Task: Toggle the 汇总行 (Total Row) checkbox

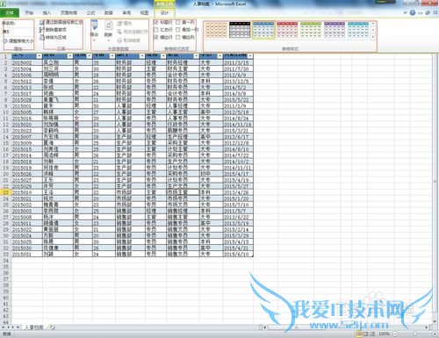Action: [x=156, y=30]
